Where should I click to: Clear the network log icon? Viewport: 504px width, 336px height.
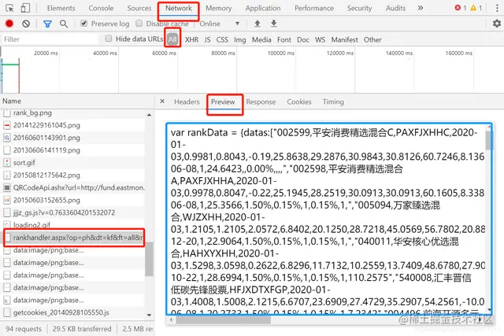(26, 24)
